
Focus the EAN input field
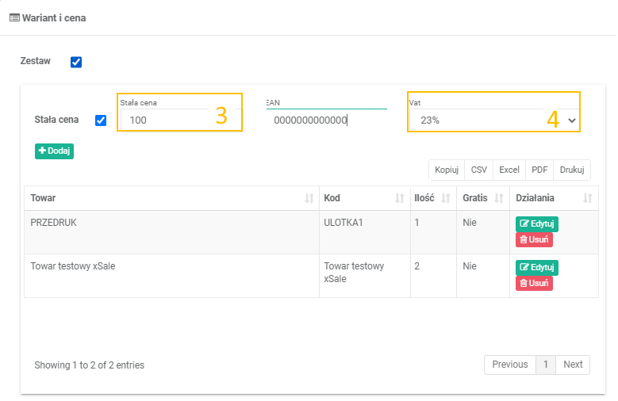325,120
